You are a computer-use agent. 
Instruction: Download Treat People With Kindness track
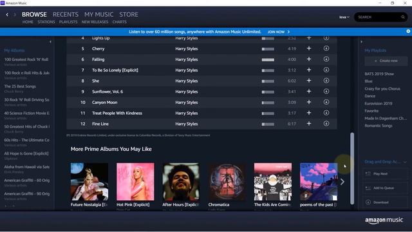[x=326, y=113]
